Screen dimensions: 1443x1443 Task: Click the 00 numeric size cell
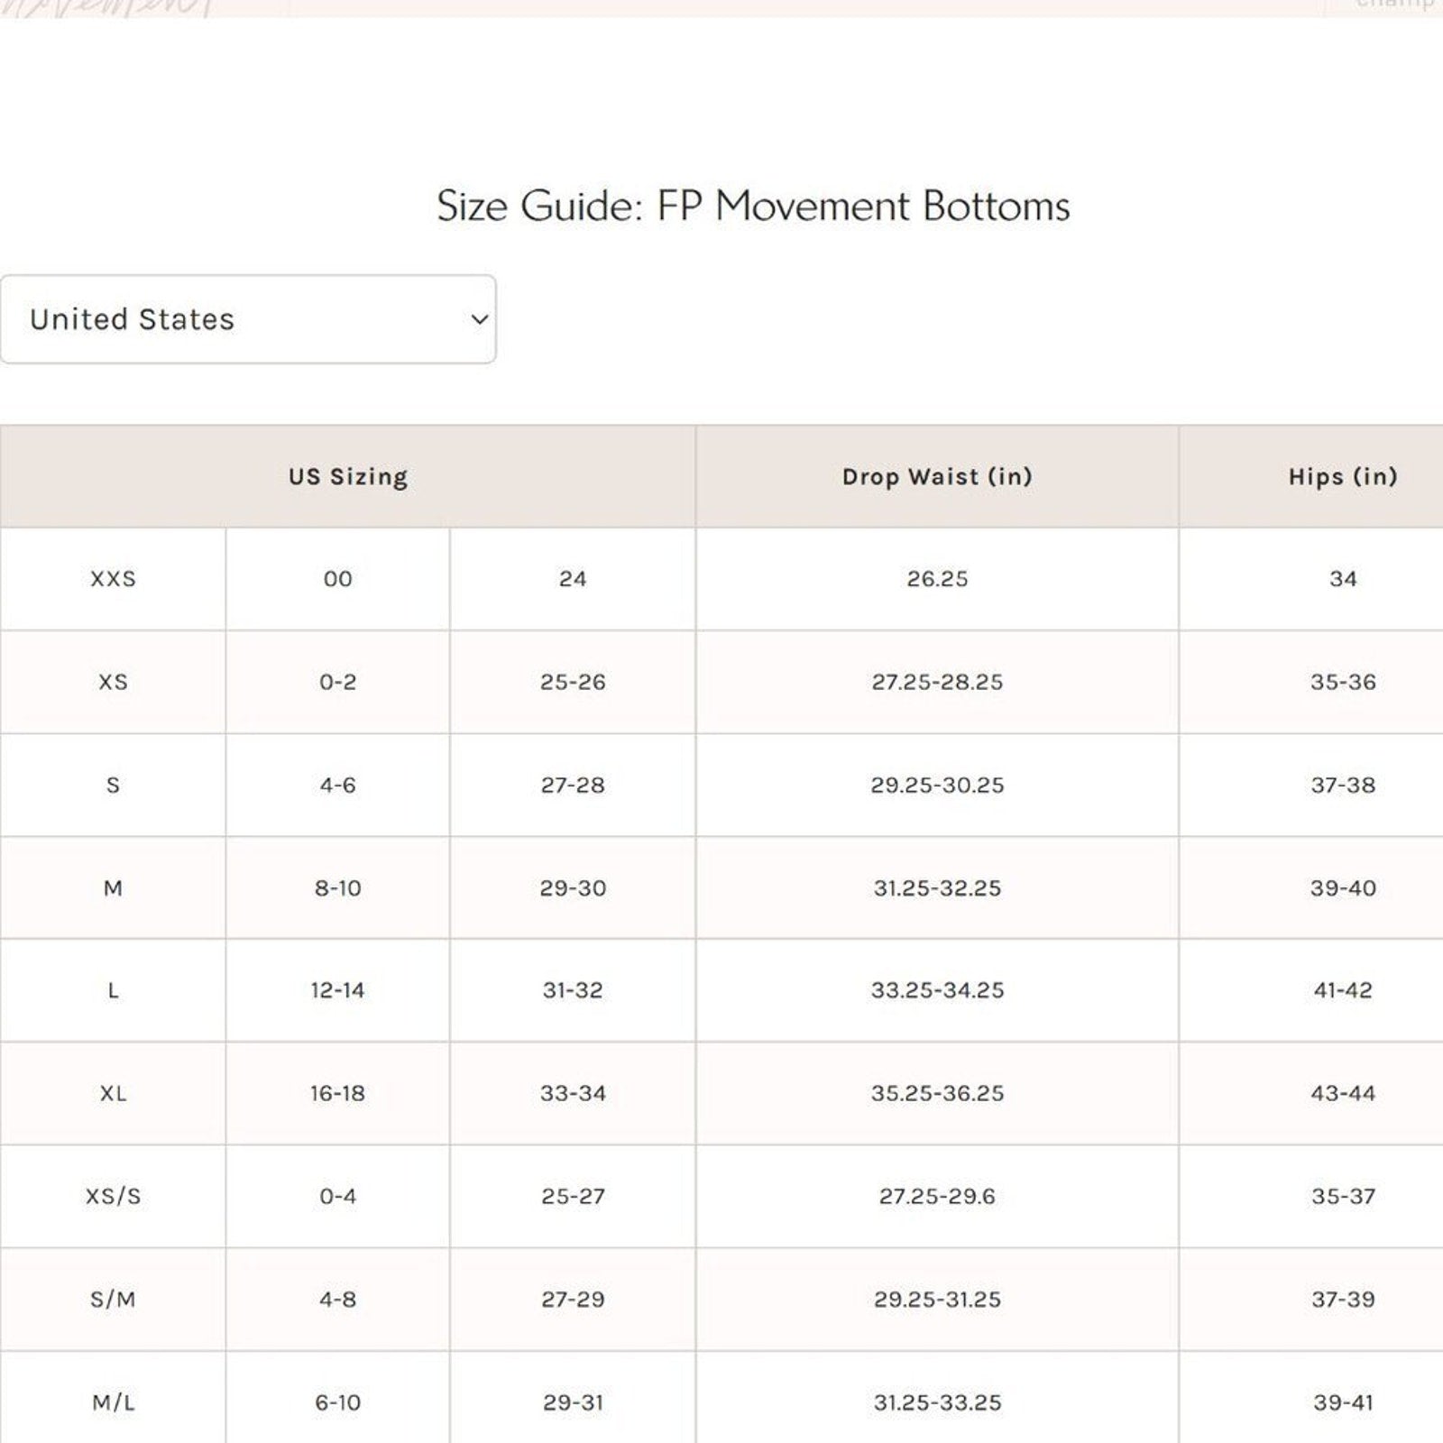(337, 579)
